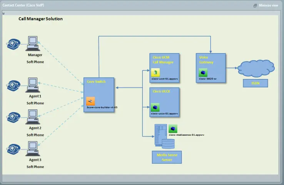Collapse the panel with the double-chevron
Screen dimensions: 284x185
[3, 13]
